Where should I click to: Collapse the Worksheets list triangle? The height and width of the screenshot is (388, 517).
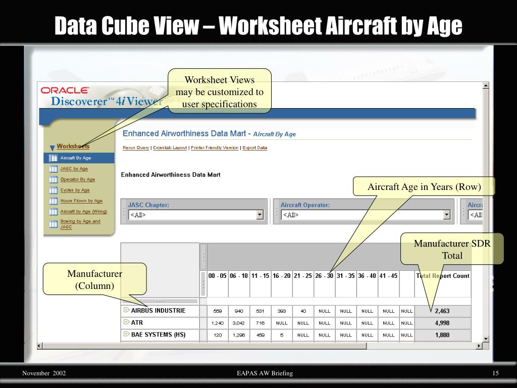(x=52, y=148)
